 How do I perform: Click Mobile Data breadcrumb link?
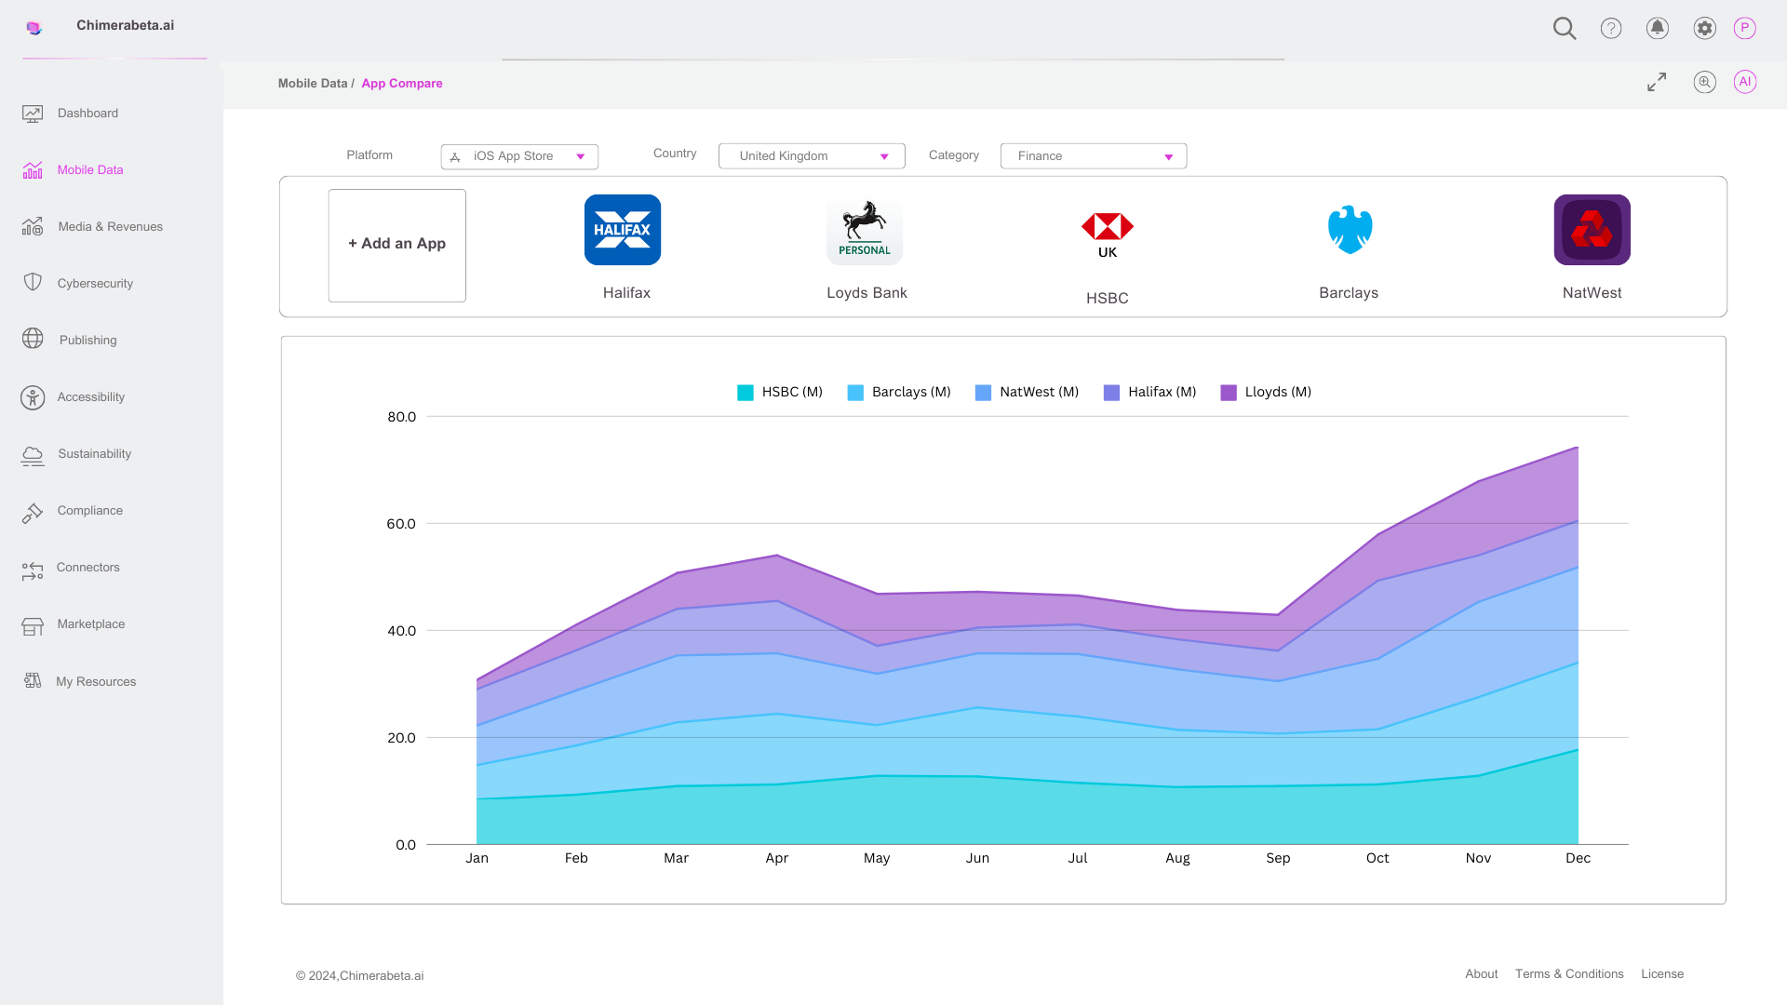pos(312,84)
